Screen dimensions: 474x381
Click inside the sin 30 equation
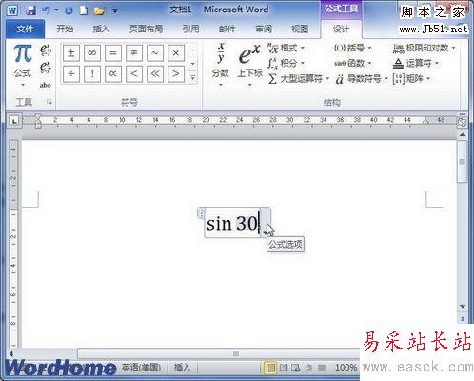click(x=232, y=223)
